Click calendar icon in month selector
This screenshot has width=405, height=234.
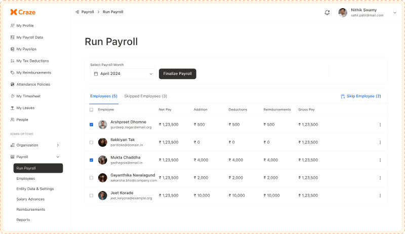[96, 74]
